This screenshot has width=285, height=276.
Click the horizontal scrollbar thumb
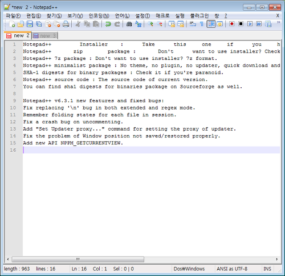[x=78, y=259]
